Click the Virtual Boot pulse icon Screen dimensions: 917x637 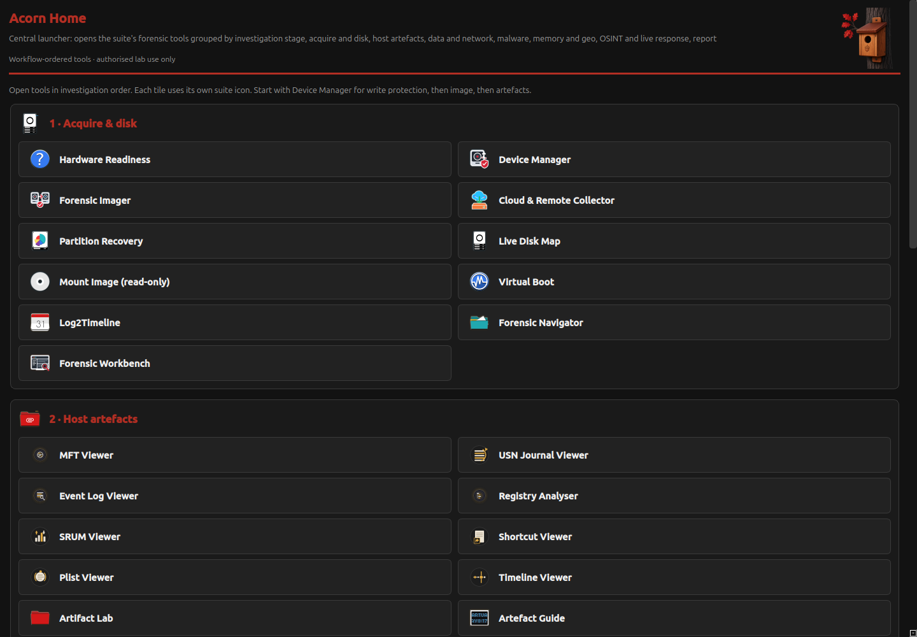pyautogui.click(x=480, y=282)
